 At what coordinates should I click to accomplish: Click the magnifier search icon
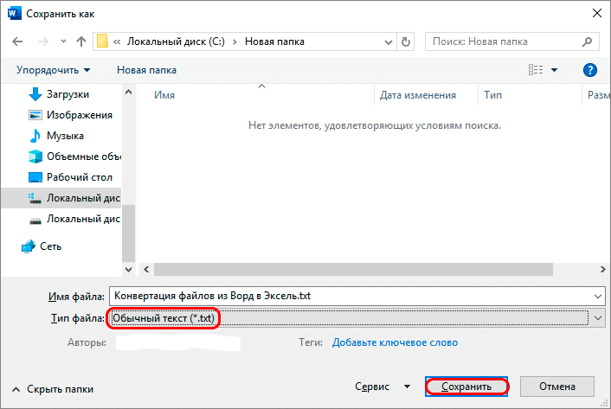pyautogui.click(x=587, y=42)
